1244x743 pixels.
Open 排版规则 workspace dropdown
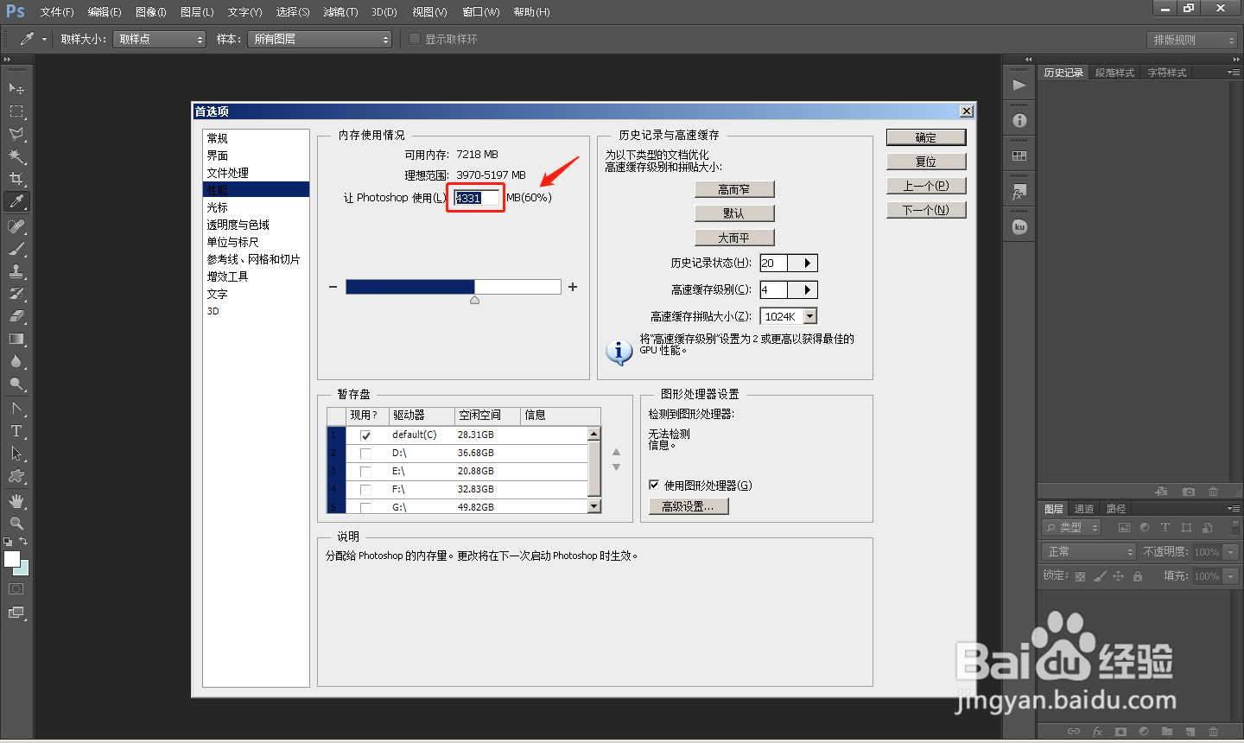tap(1193, 40)
